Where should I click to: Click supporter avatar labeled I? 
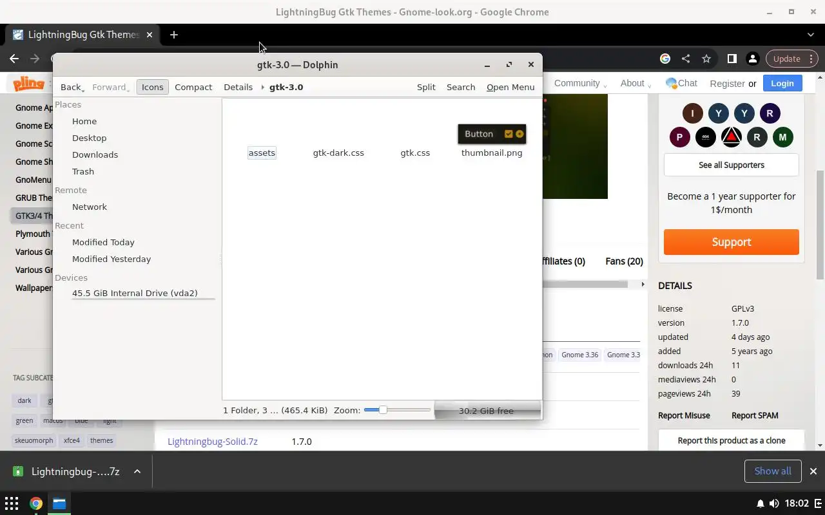click(x=693, y=113)
